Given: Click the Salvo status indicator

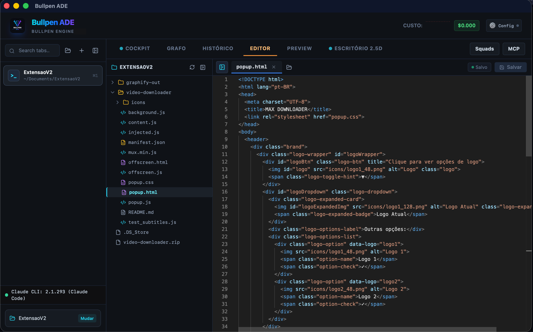Looking at the screenshot, I should pos(479,67).
